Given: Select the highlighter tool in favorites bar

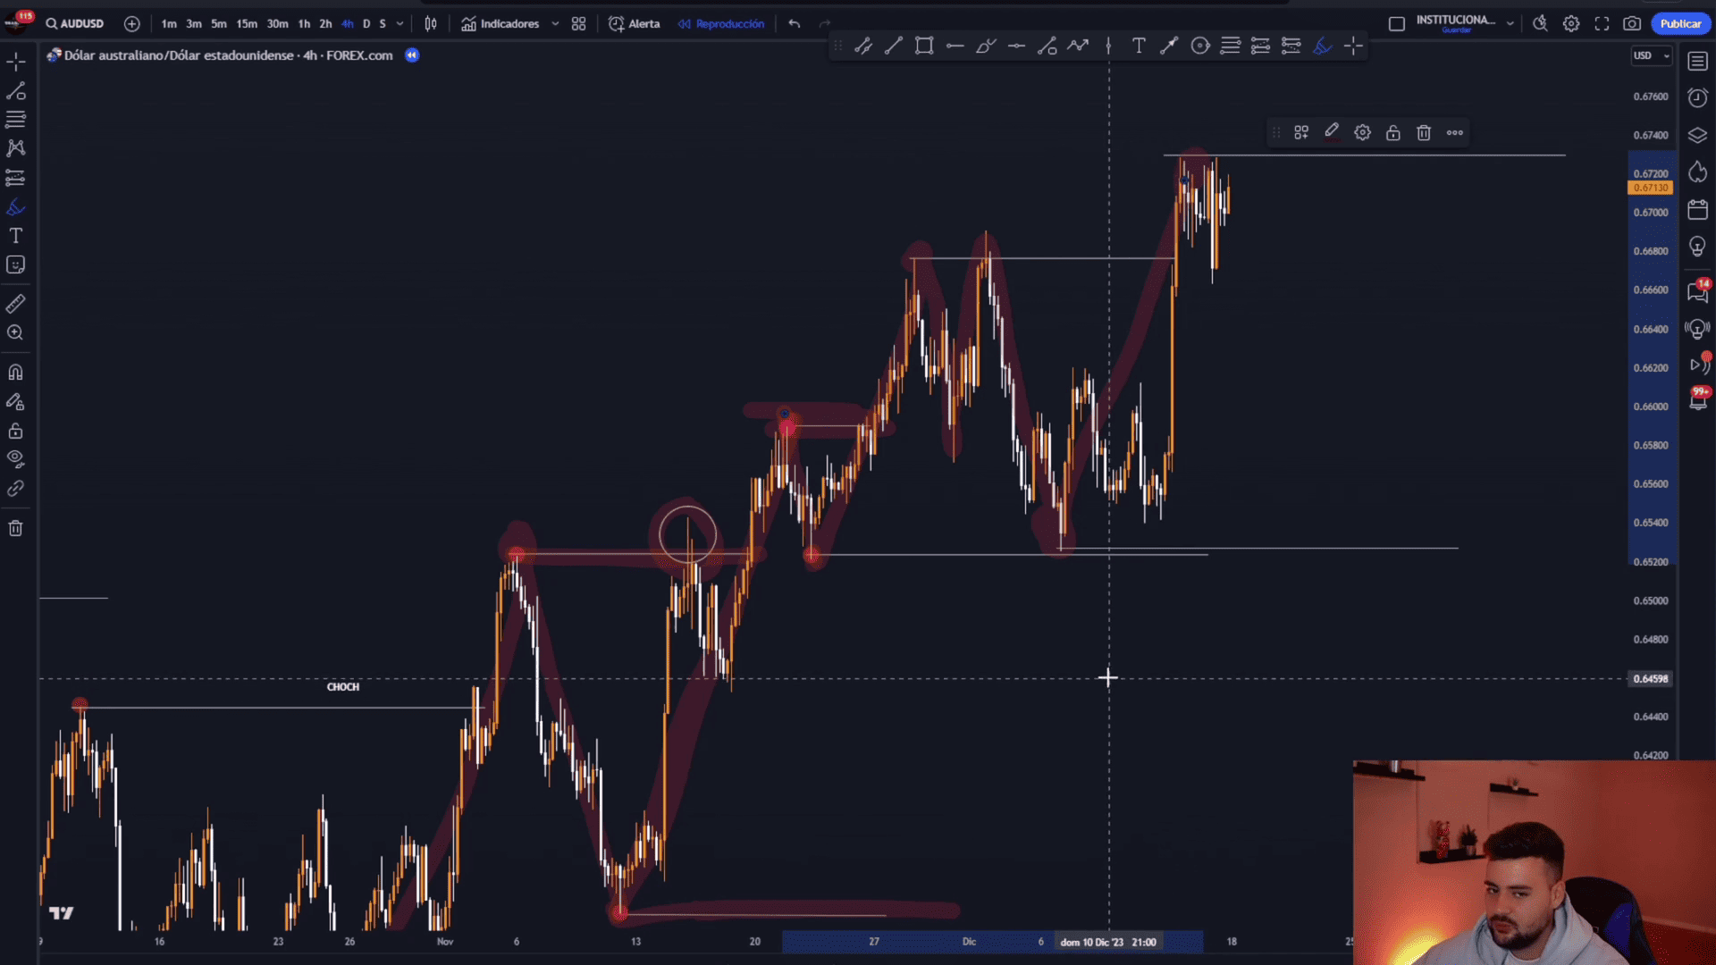Looking at the screenshot, I should [x=1323, y=46].
